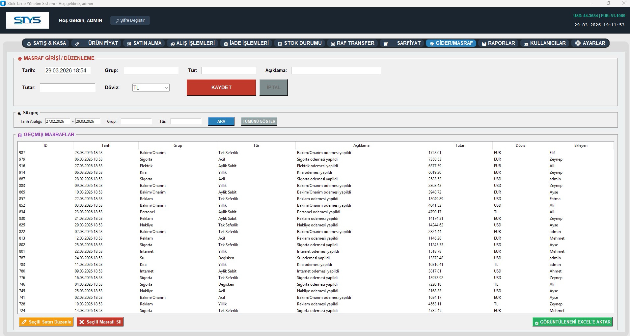Delete with Seçili Masrafı Sil button

(x=100, y=322)
